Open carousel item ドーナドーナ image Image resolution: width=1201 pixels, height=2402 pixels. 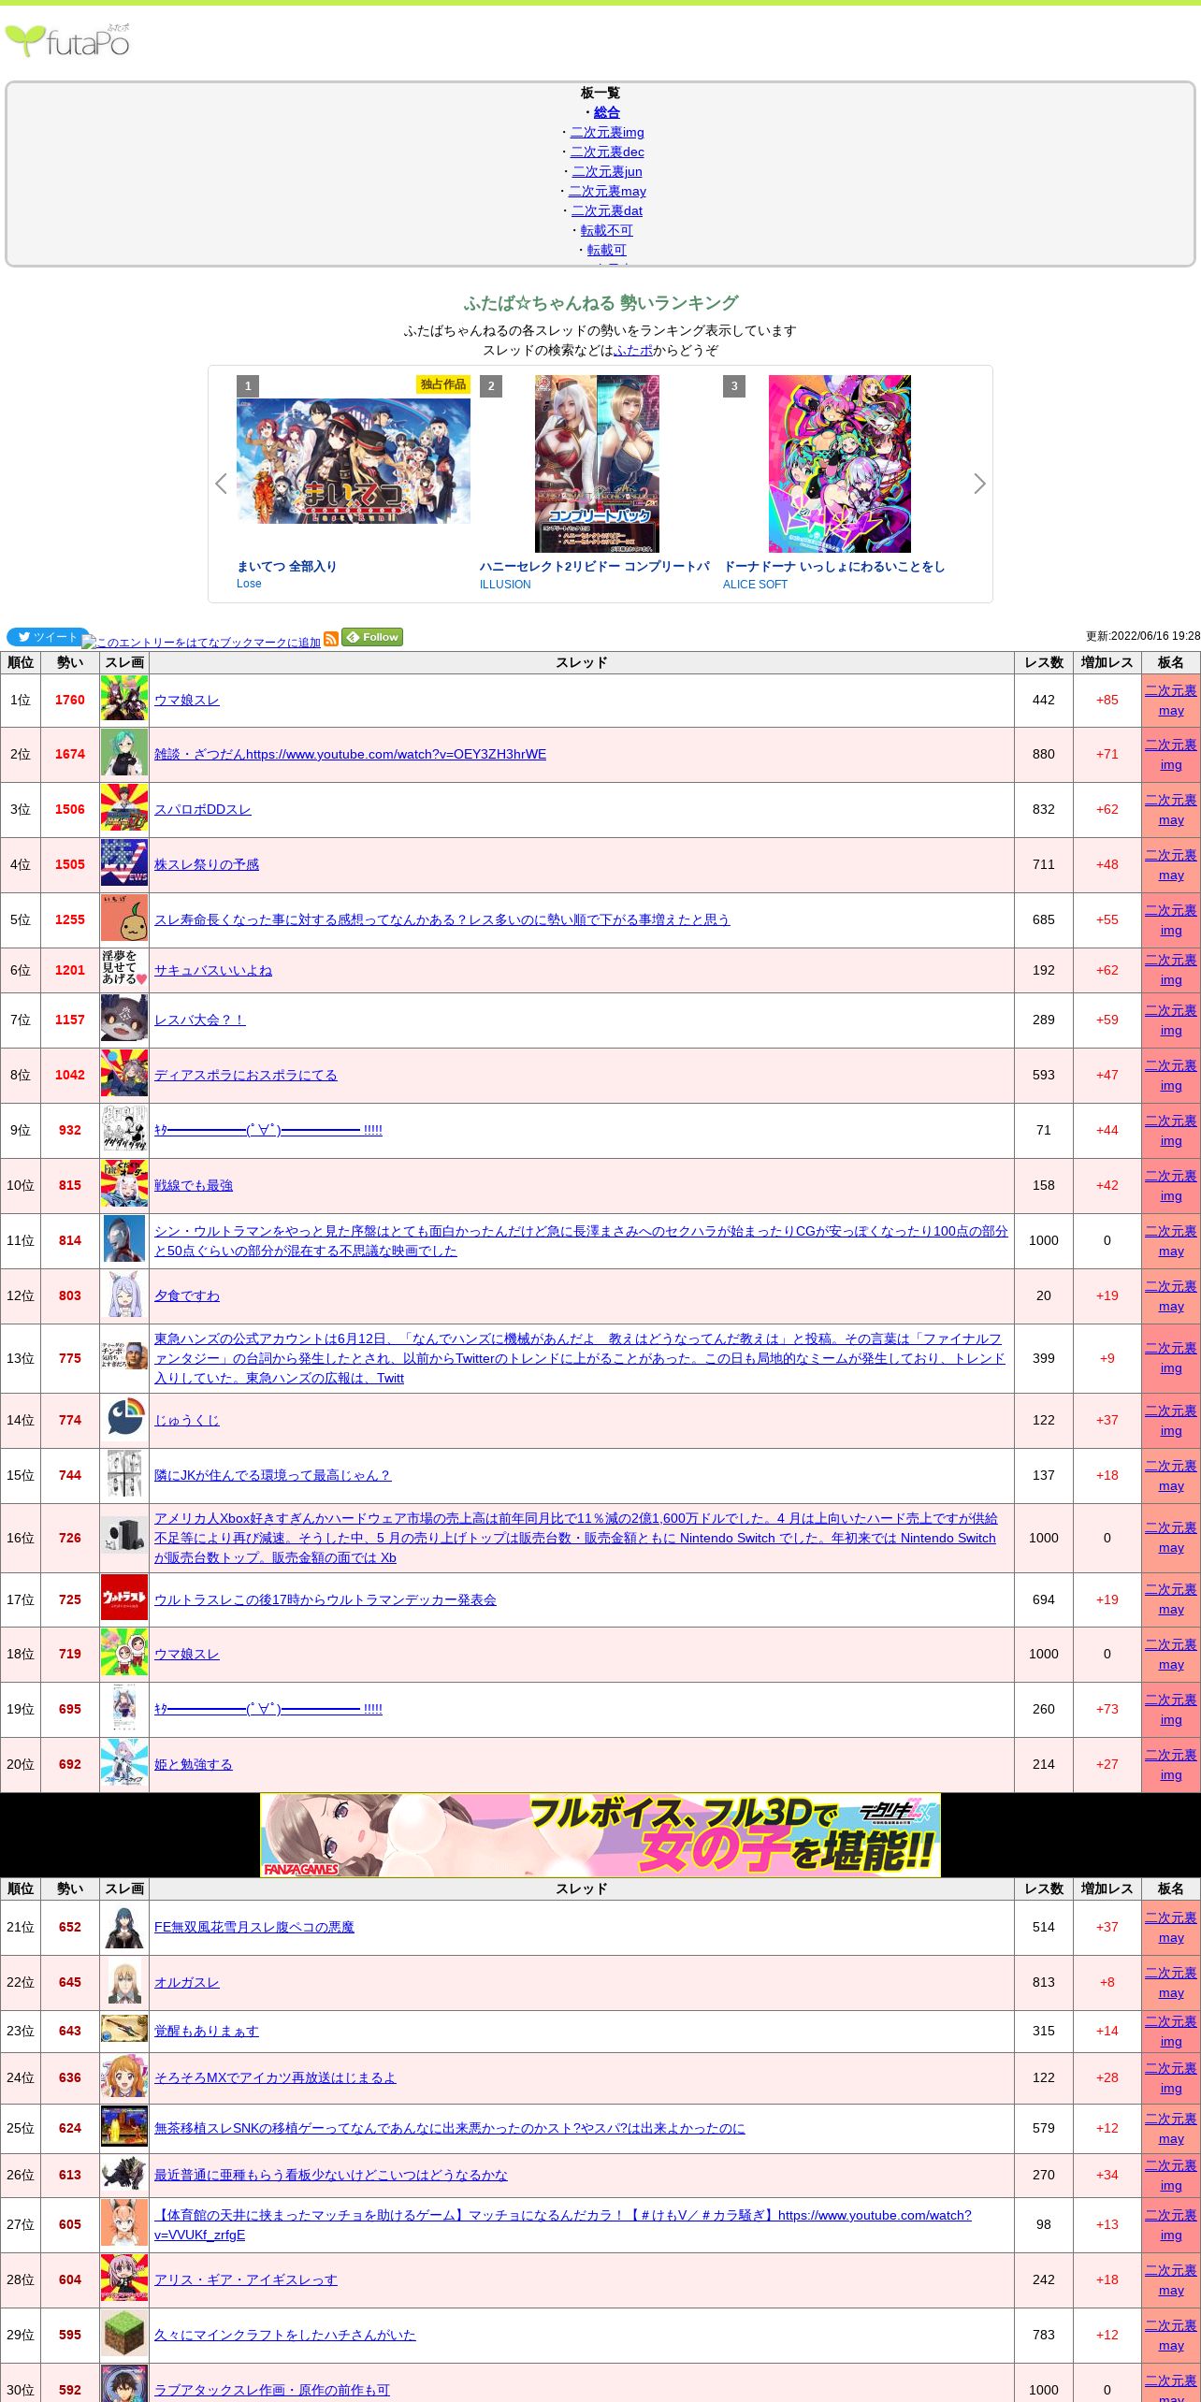tap(840, 464)
